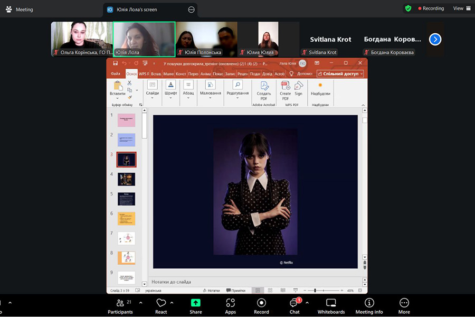475x317 pixels.
Task: Toggle Нотатки notes pane in status bar
Action: pyautogui.click(x=211, y=291)
